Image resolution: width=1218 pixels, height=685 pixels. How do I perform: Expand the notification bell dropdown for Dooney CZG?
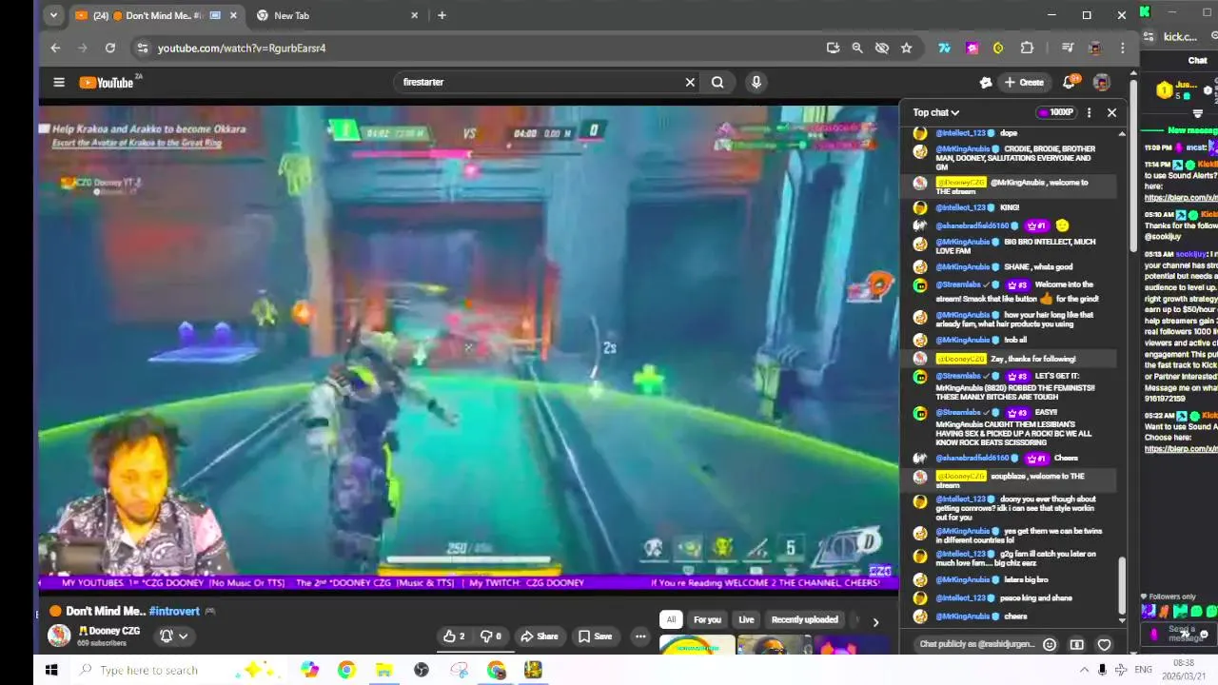173,636
